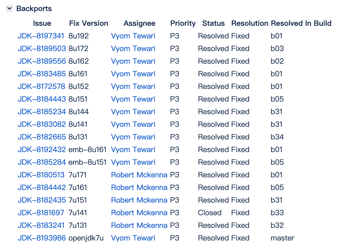Viewport: 346px width, 251px height.
Task: Open issue JDK-8180513
Action: click(41, 175)
